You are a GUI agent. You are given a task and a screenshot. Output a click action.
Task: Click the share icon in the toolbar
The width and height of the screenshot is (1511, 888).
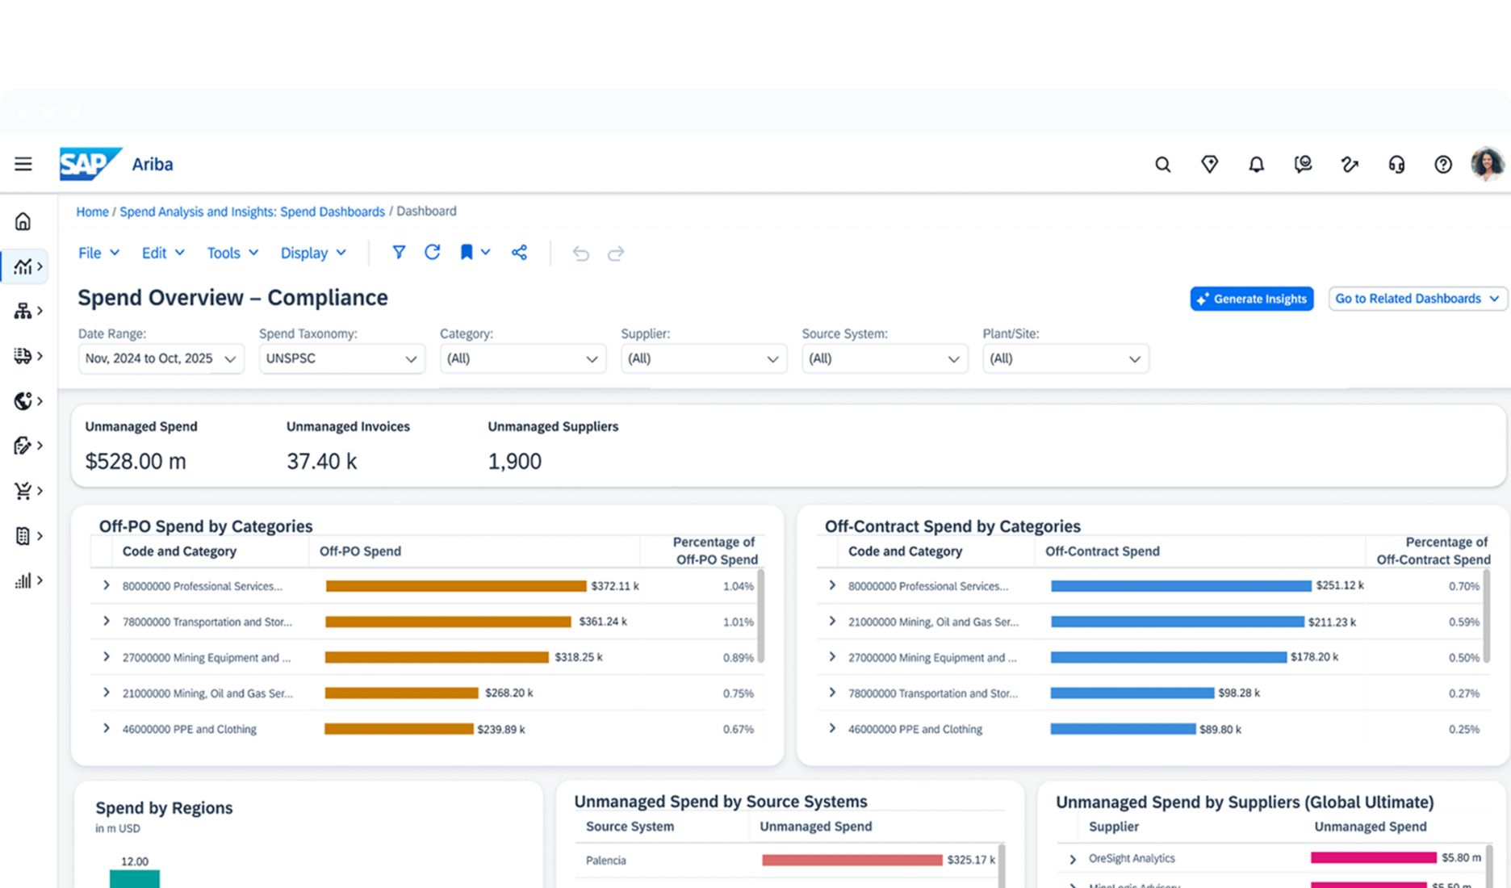(x=519, y=253)
